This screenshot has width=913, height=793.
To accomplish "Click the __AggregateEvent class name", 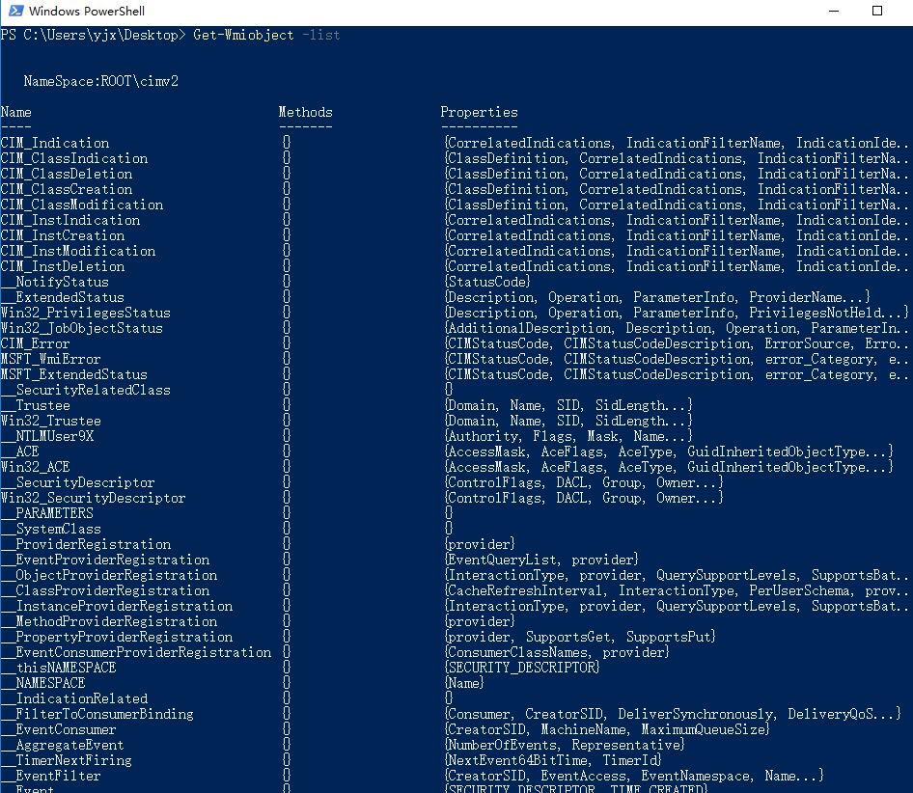I will click(x=63, y=745).
